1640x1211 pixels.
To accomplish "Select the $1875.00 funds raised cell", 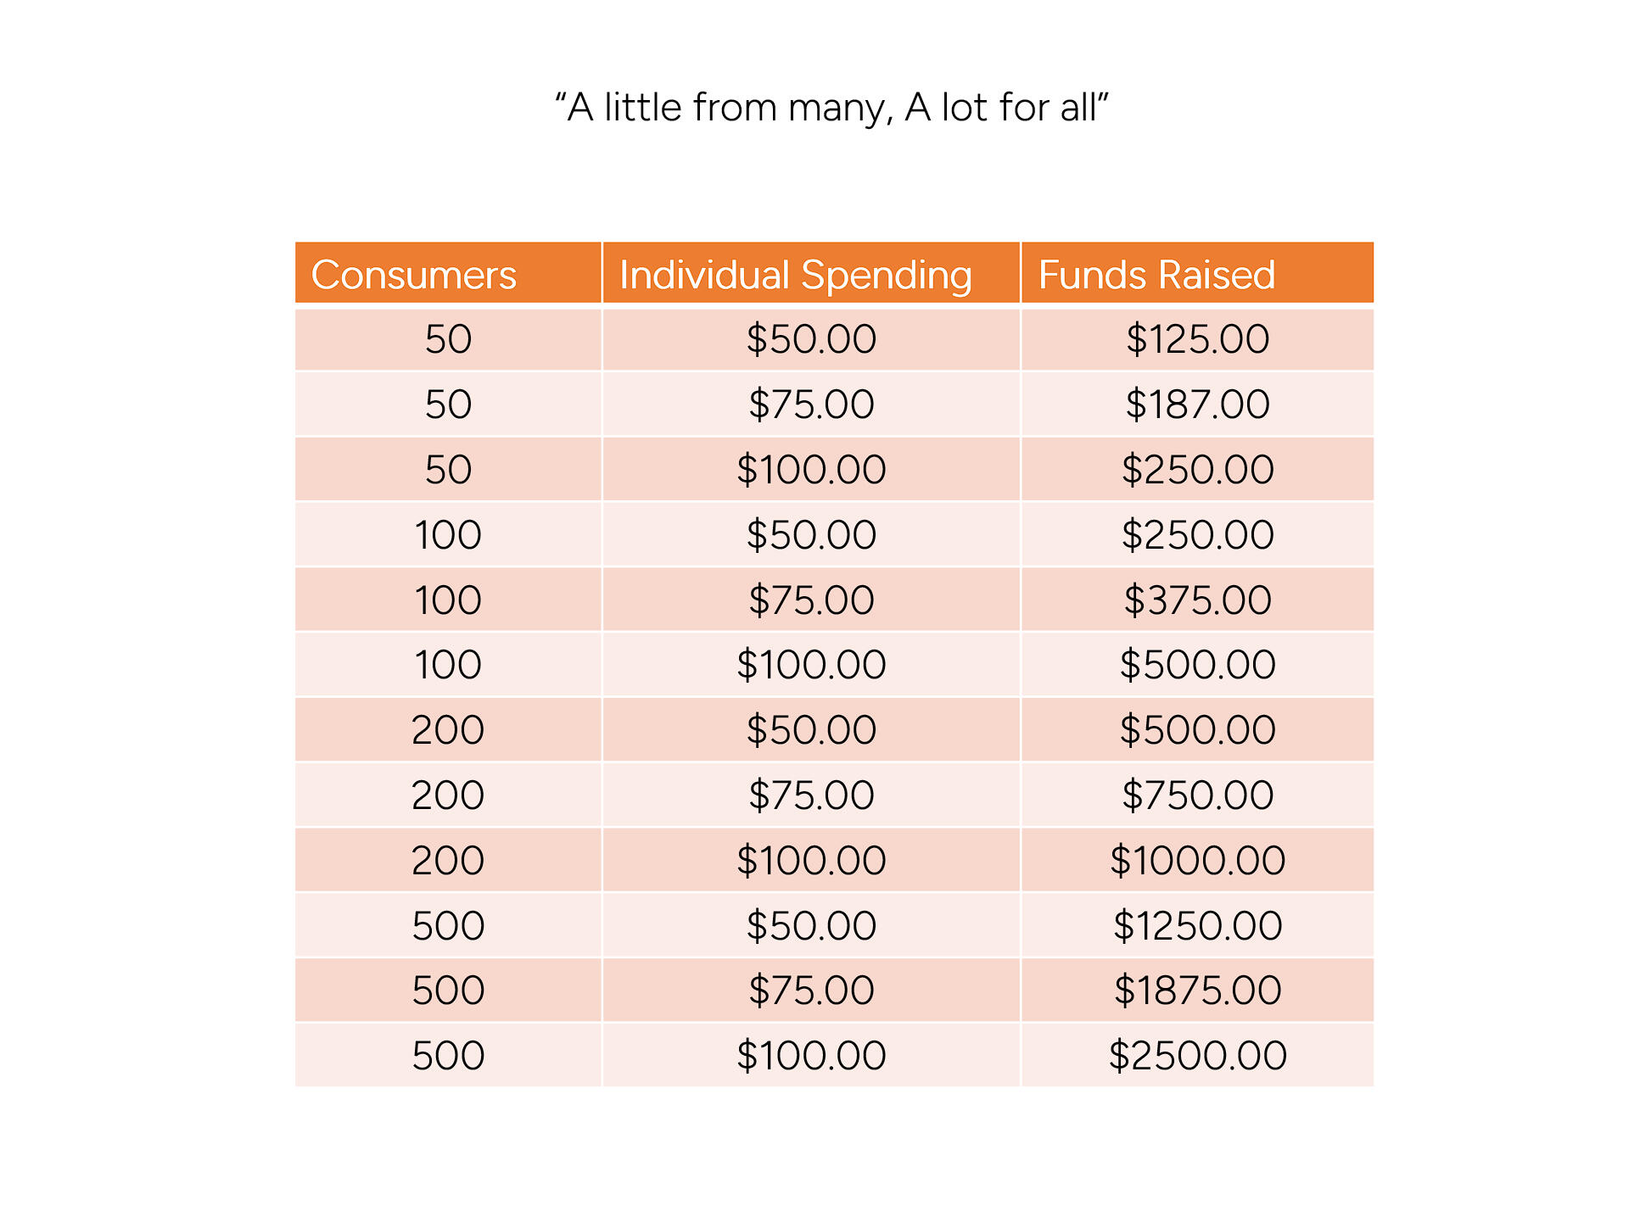I will pos(1197,991).
